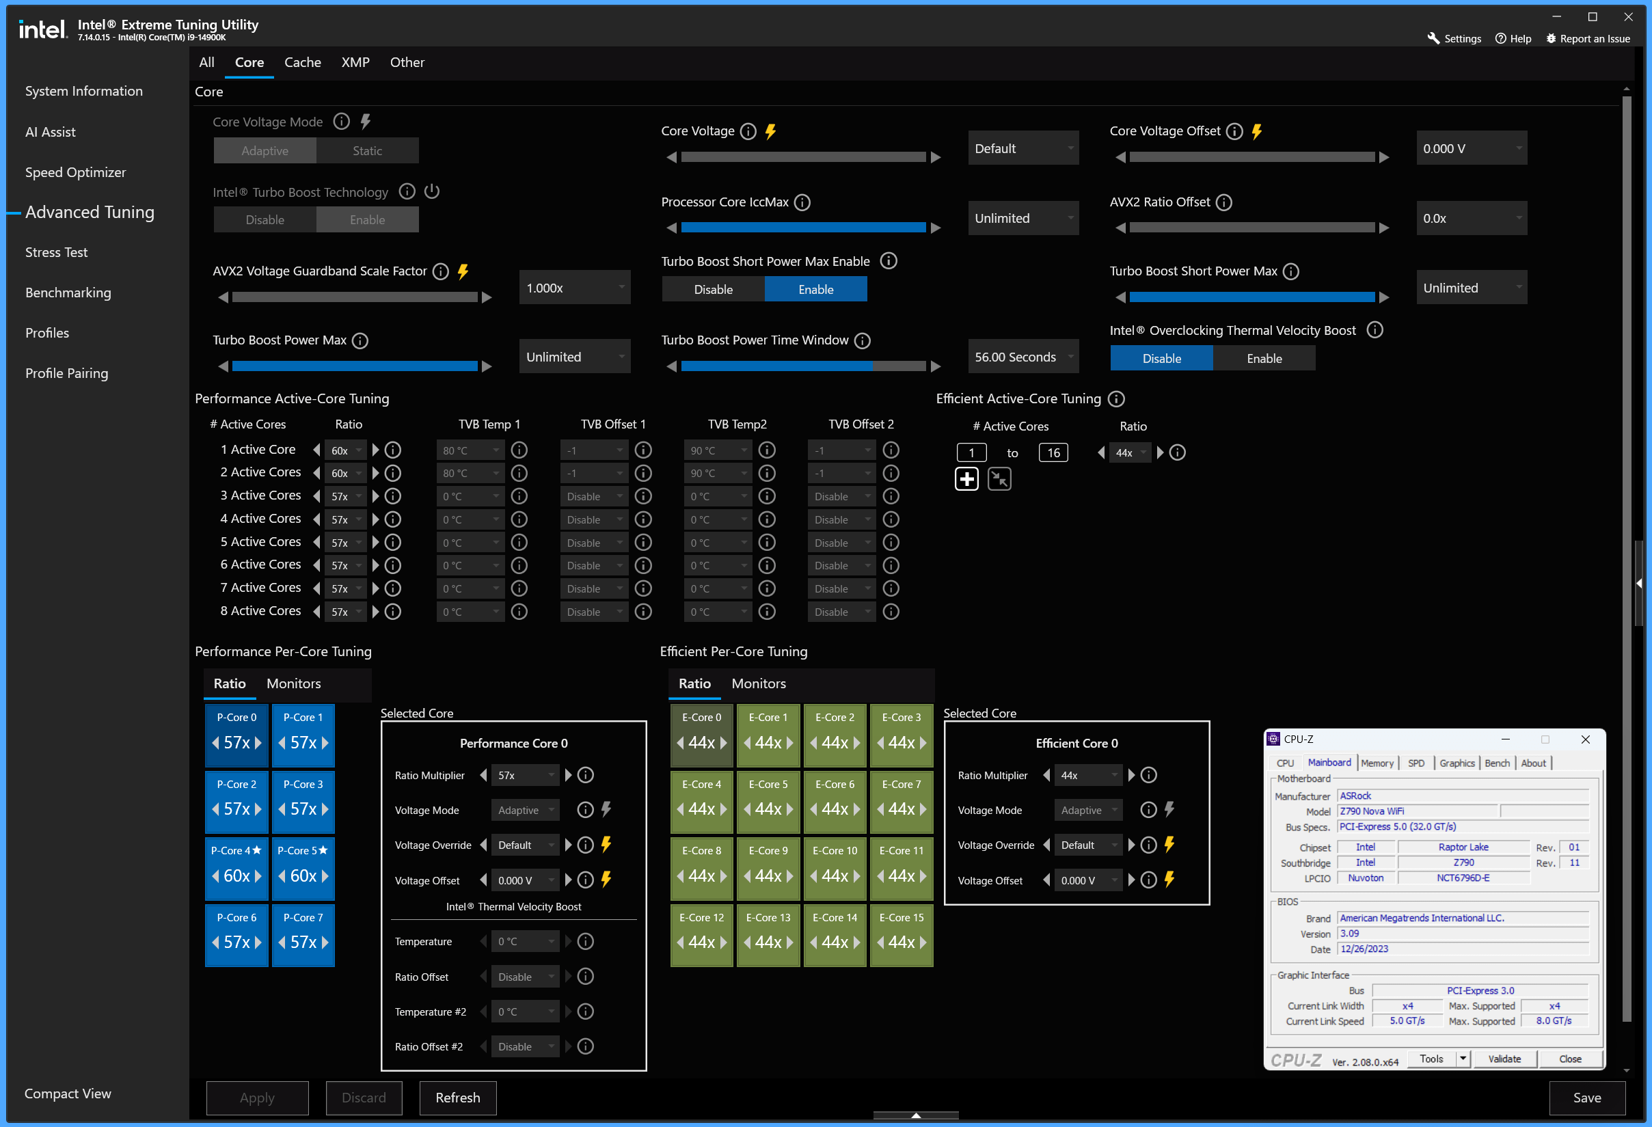Viewport: 1652px width, 1127px height.
Task: Click the Core Voltage info icon
Action: click(x=748, y=131)
